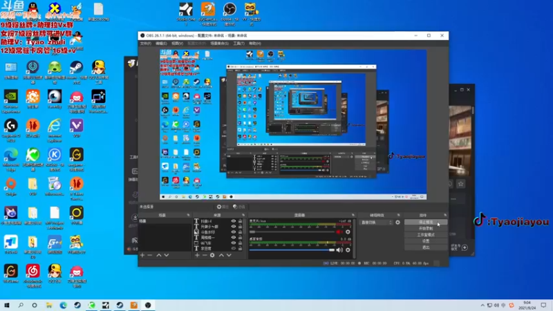This screenshot has height=311, width=553.
Task: Open the Tools menu in OBS
Action: click(238, 44)
